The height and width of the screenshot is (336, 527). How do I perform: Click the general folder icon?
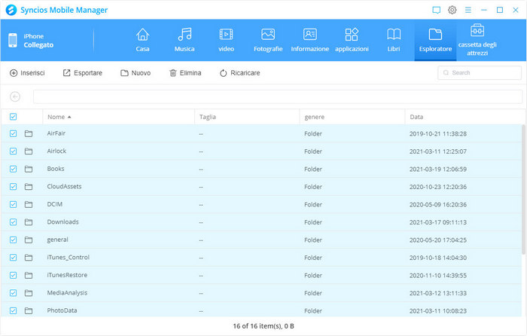[29, 240]
